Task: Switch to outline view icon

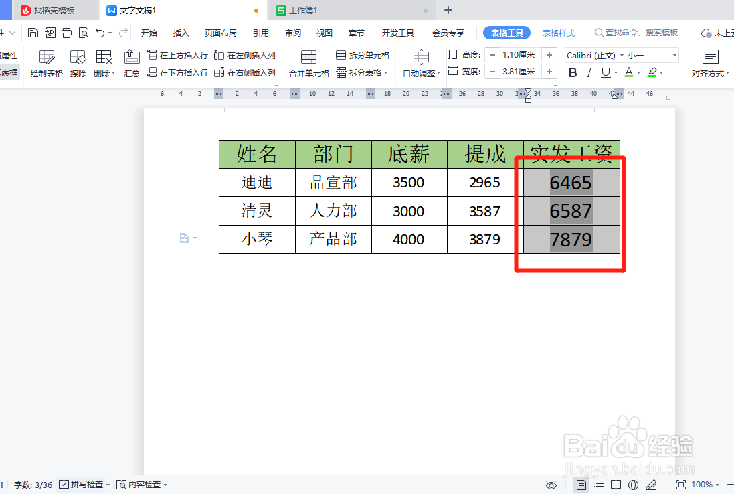Action: [x=599, y=485]
